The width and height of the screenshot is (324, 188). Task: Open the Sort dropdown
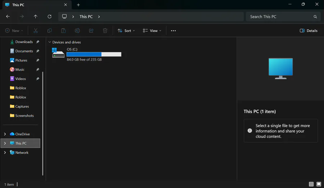(x=126, y=31)
